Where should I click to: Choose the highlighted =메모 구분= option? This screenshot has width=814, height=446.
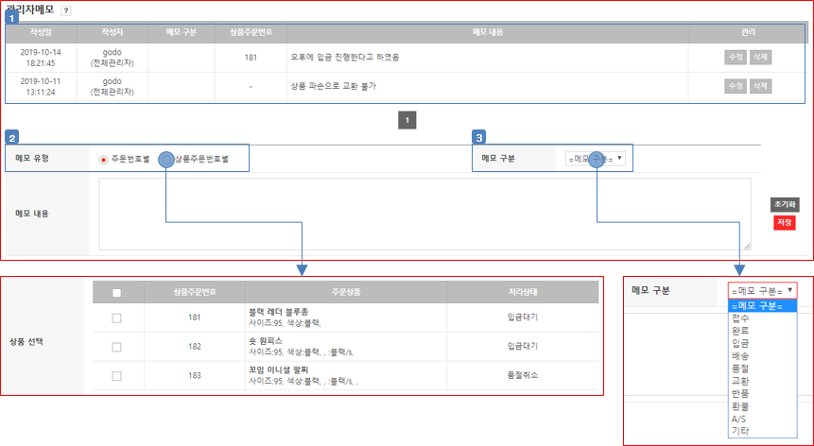click(x=762, y=306)
